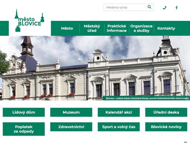Screen dimensions: 190x143
Task: Open Sport a volný čas
Action: [119, 127]
